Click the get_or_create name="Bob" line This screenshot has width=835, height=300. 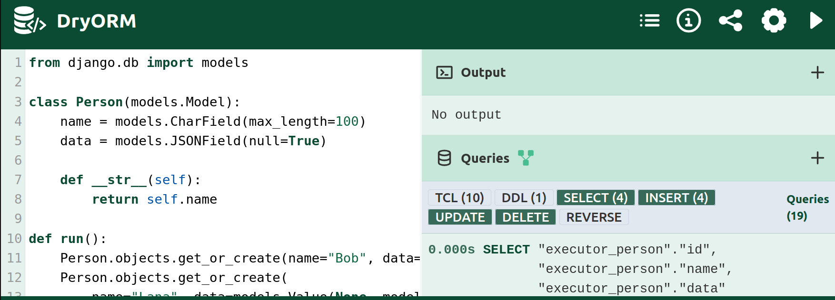click(240, 258)
